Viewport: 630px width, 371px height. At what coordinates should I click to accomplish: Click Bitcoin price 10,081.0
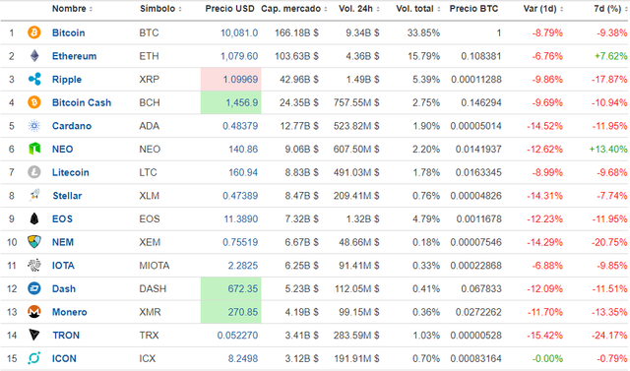[x=239, y=32]
